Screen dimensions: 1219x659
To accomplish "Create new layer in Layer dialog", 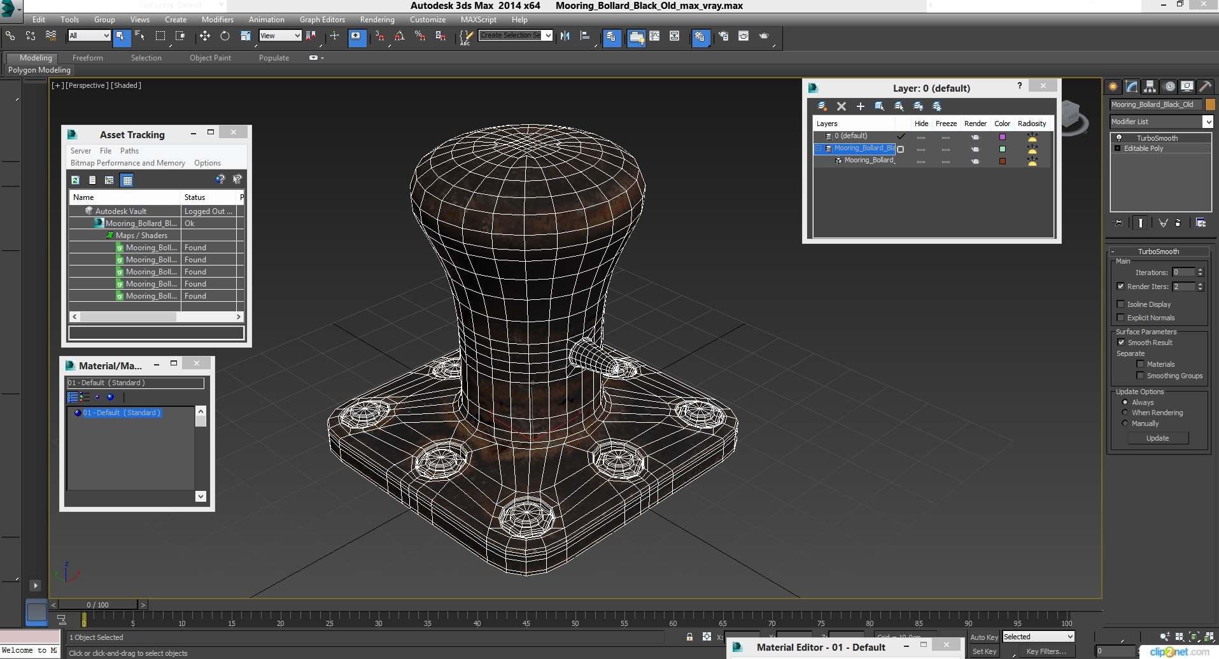I will point(822,106).
